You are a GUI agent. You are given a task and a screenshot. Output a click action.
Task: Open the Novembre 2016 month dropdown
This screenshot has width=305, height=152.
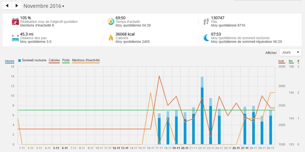coord(44,6)
